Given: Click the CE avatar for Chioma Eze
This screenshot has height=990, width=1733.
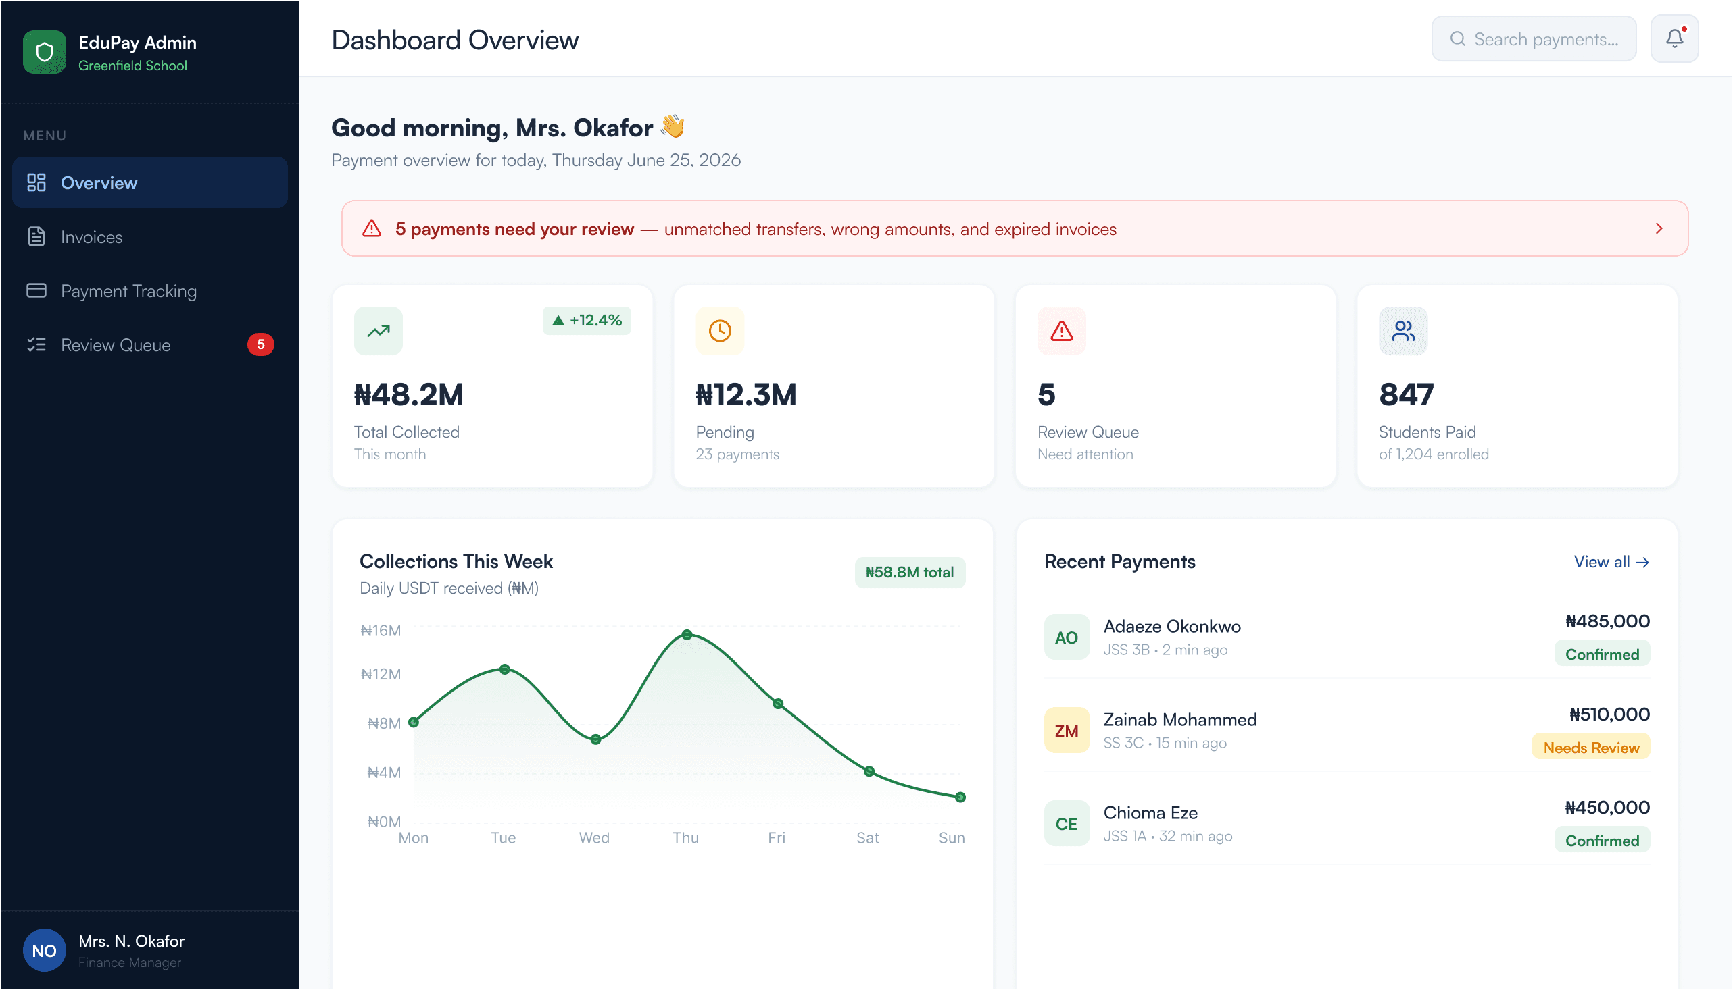Looking at the screenshot, I should [1067, 823].
